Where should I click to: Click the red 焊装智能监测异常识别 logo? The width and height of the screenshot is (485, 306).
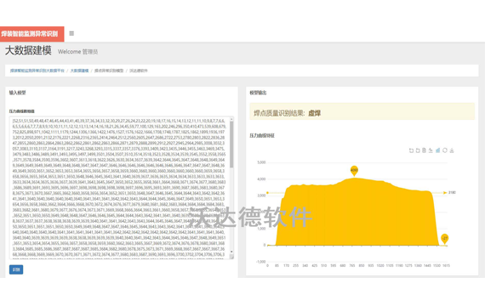31,34
